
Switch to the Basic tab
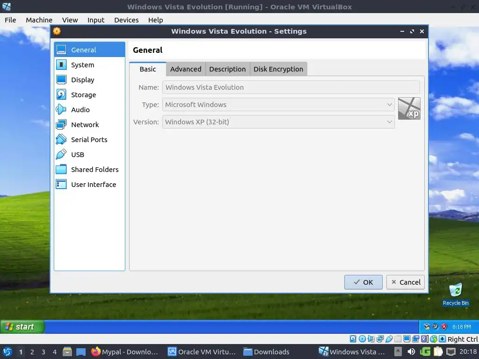148,69
